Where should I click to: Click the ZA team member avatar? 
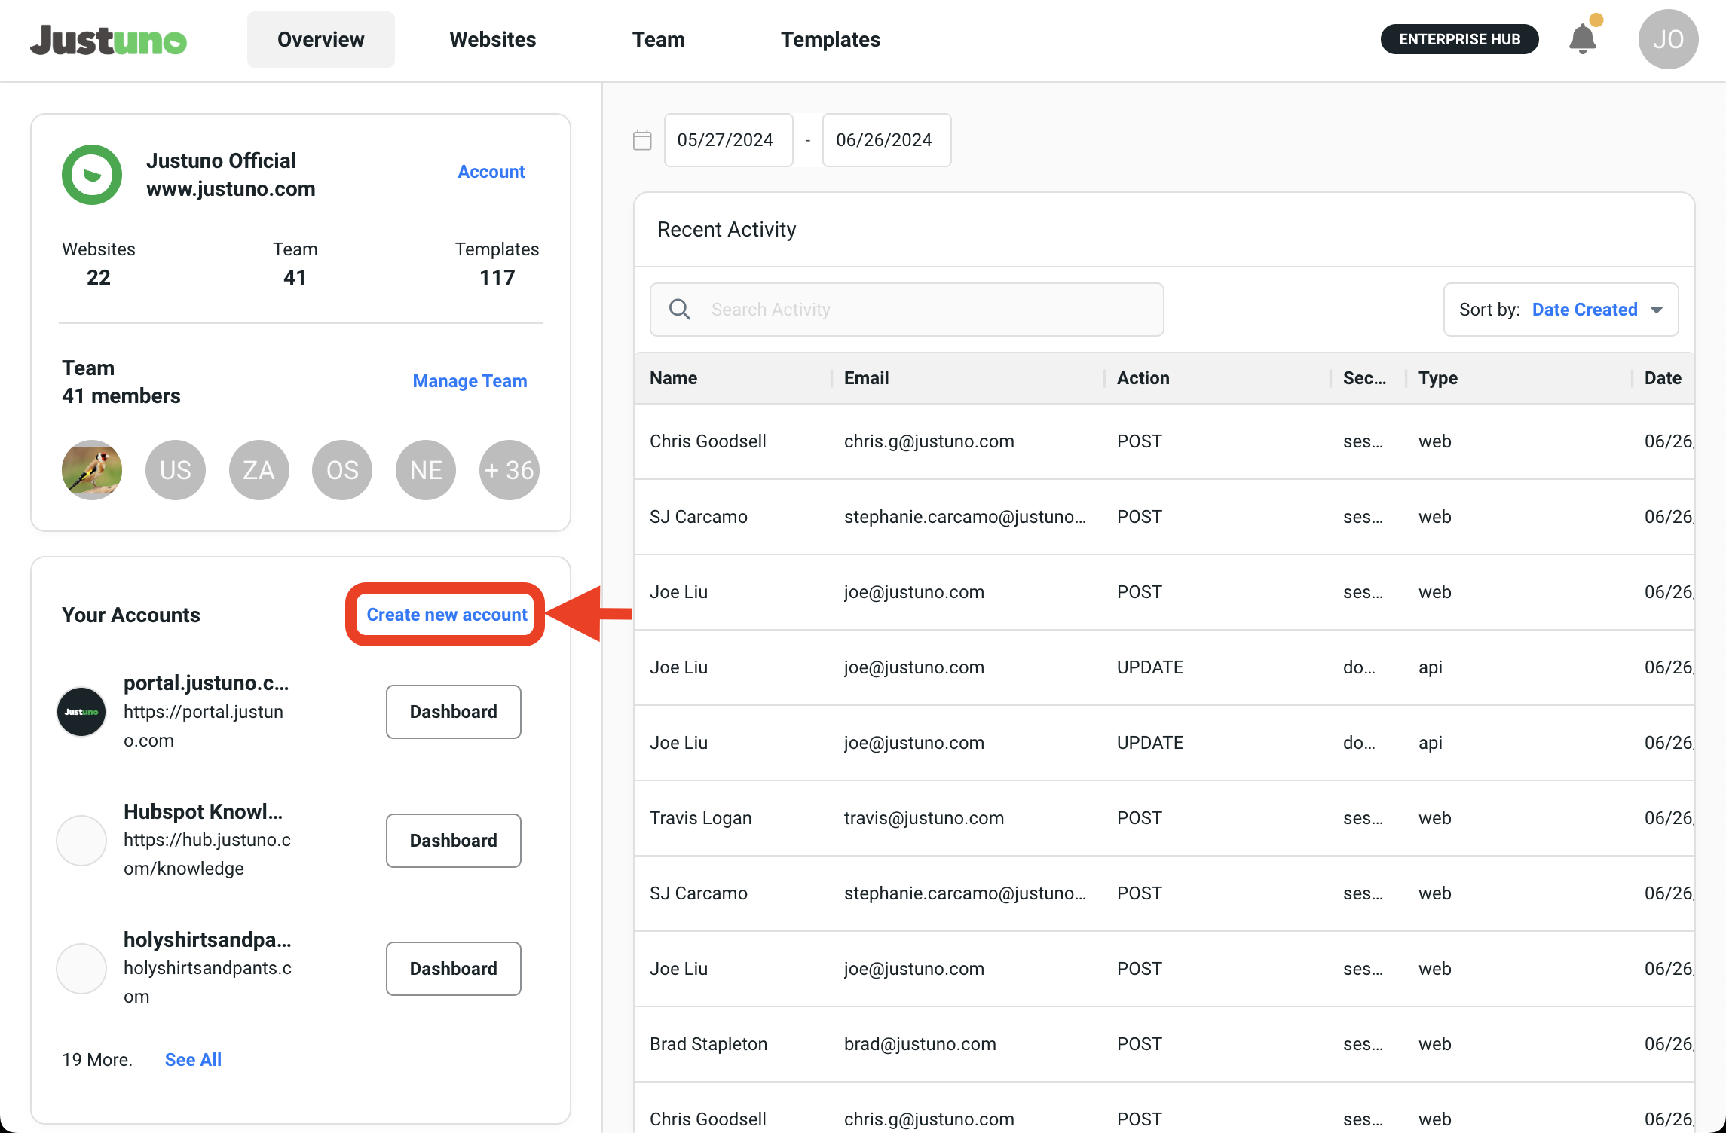pos(259,470)
